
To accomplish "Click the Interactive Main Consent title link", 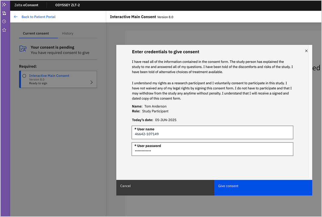I will point(49,76).
